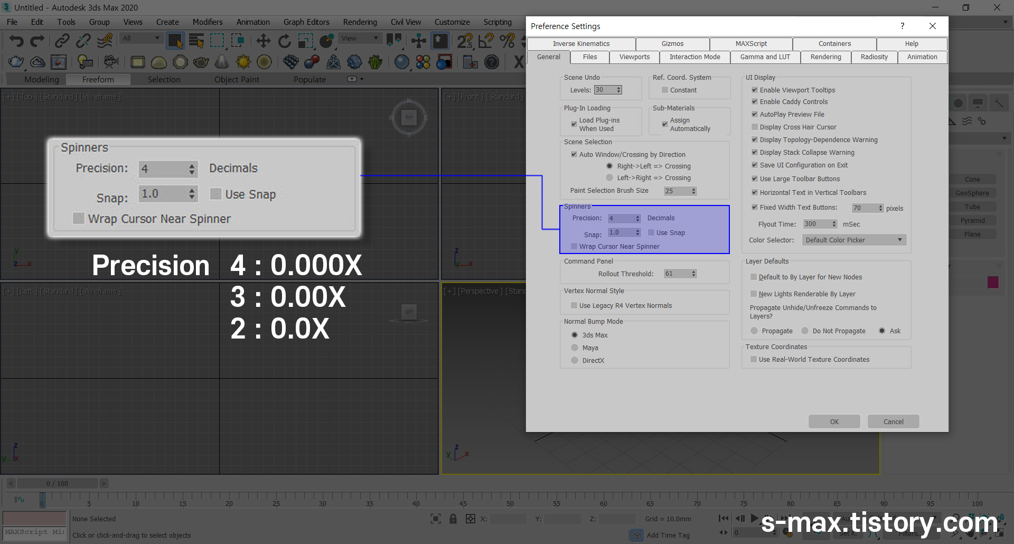Click the green grass plant icon
Image resolution: width=1014 pixels, height=544 pixels.
pyautogui.click(x=375, y=62)
